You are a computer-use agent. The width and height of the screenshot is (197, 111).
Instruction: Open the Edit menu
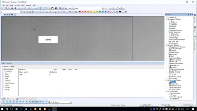(x=7, y=5)
